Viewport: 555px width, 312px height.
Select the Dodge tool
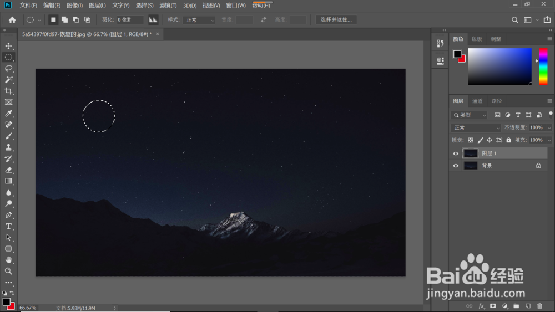click(x=8, y=204)
